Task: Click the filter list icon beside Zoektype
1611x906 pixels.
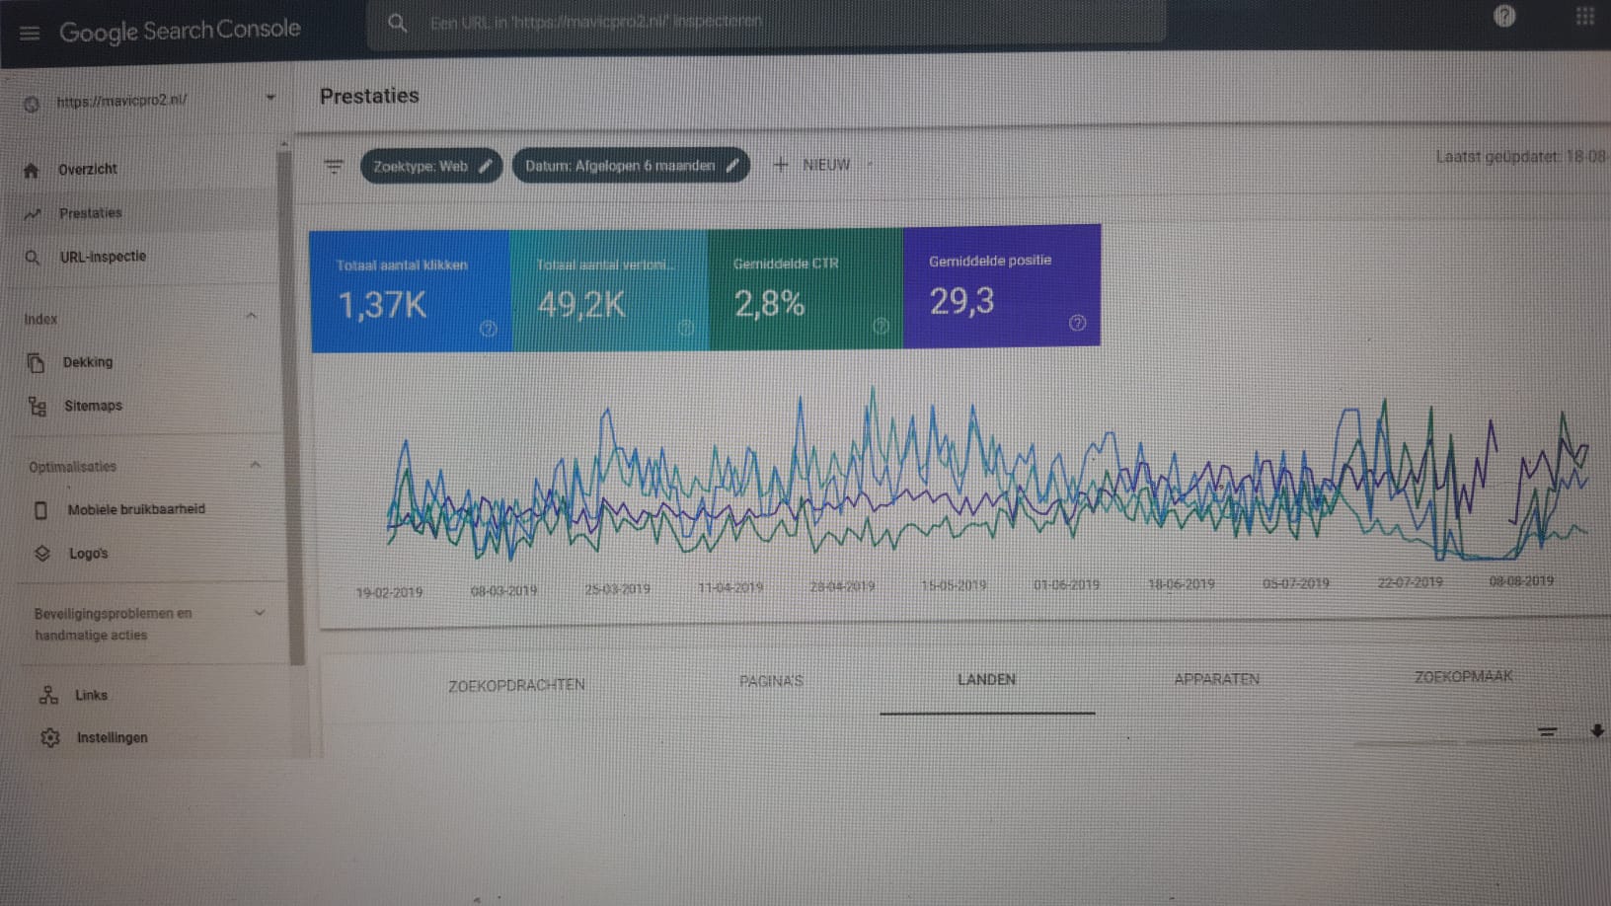Action: [334, 167]
